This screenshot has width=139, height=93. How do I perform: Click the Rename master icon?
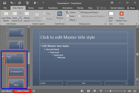point(20,16)
